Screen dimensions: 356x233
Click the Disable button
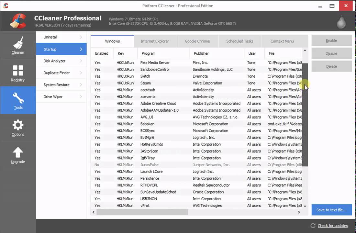tap(331, 53)
